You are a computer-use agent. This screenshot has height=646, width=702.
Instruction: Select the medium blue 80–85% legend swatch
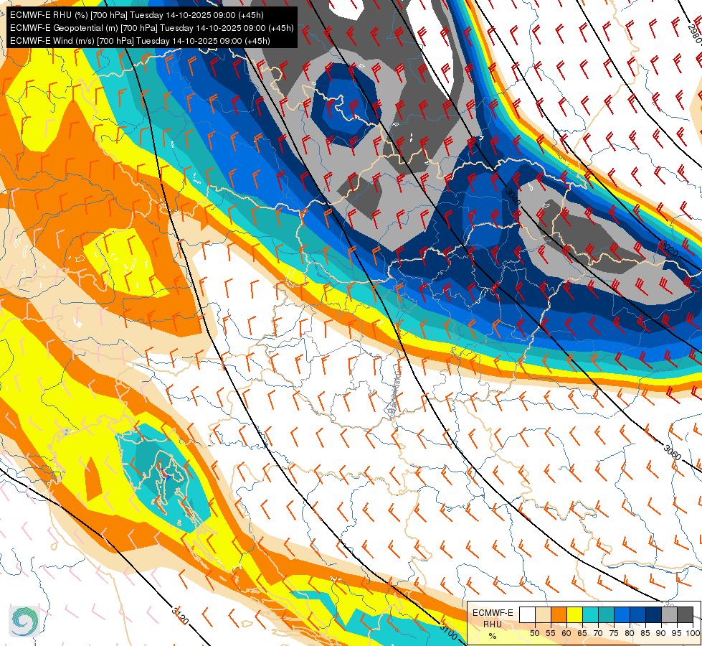tap(637, 614)
